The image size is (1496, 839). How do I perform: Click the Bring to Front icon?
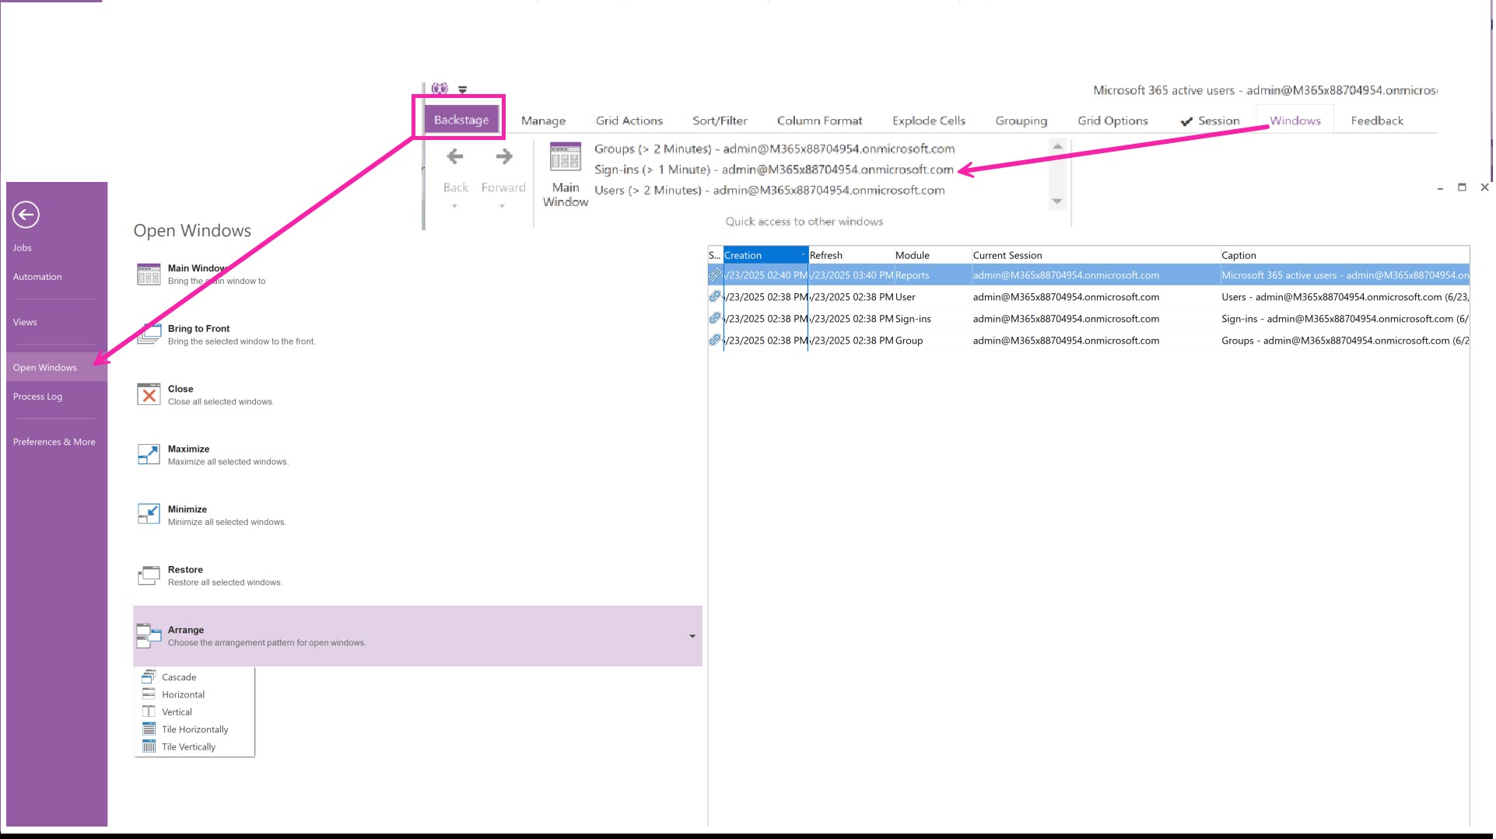(x=149, y=334)
